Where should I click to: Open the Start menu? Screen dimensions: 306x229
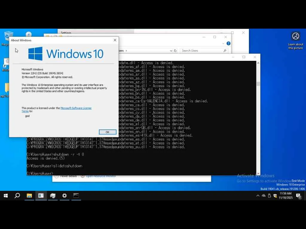[6, 196]
